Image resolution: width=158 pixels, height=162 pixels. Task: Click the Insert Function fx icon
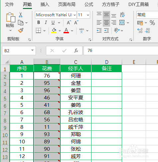coord(76,51)
